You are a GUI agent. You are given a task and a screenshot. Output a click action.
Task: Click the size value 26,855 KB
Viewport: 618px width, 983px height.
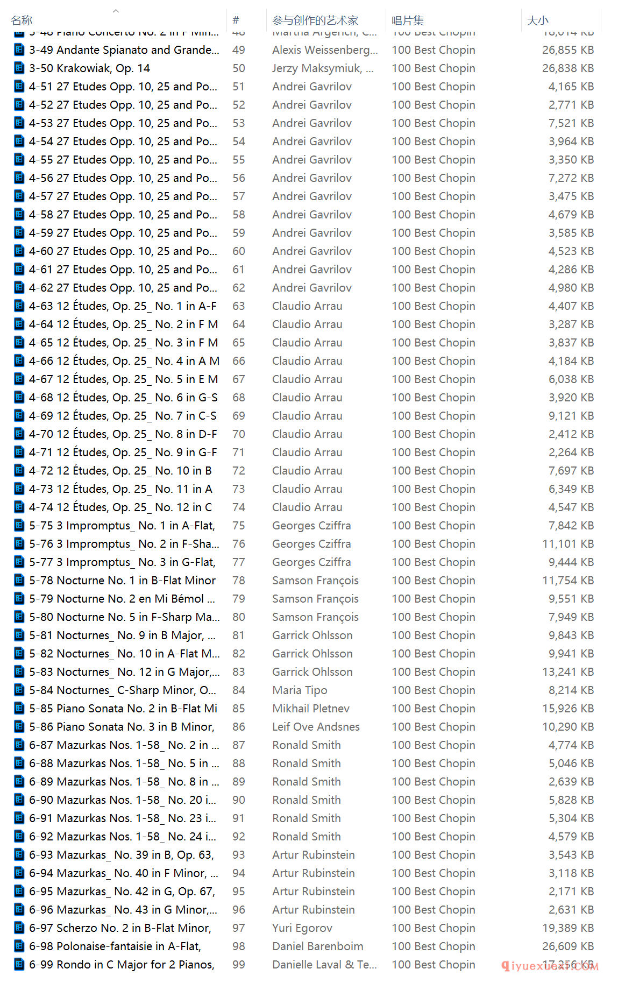click(568, 50)
